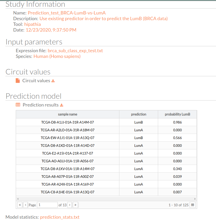Download the Circuit values file
The image size is (216, 221).
click(x=53, y=81)
